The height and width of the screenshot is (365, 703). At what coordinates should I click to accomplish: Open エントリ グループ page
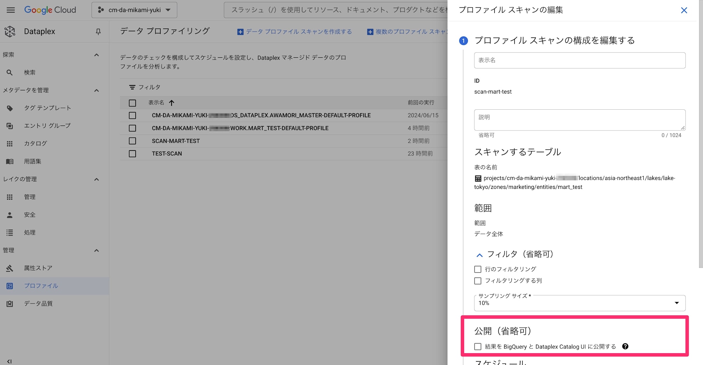click(47, 126)
